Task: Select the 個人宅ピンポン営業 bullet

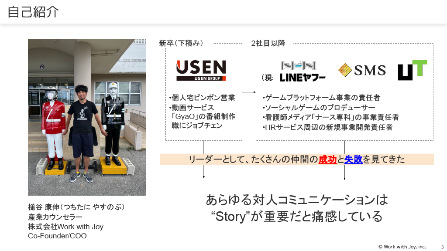Action: click(x=202, y=98)
